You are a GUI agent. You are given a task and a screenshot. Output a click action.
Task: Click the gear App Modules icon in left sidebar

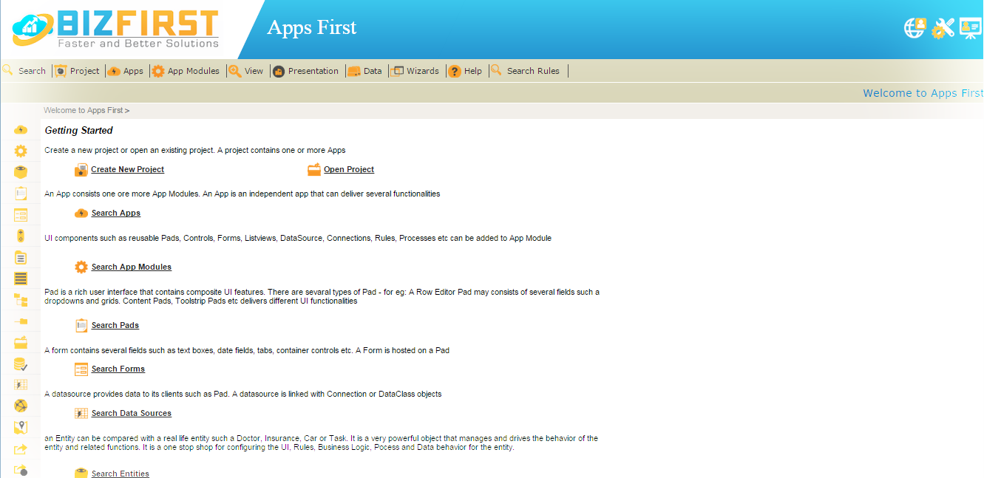pos(21,151)
